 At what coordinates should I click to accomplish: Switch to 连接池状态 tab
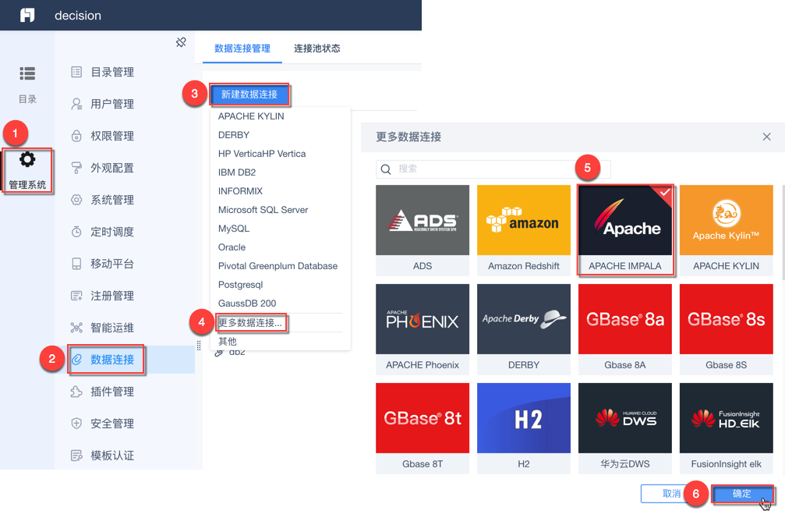pyautogui.click(x=317, y=48)
